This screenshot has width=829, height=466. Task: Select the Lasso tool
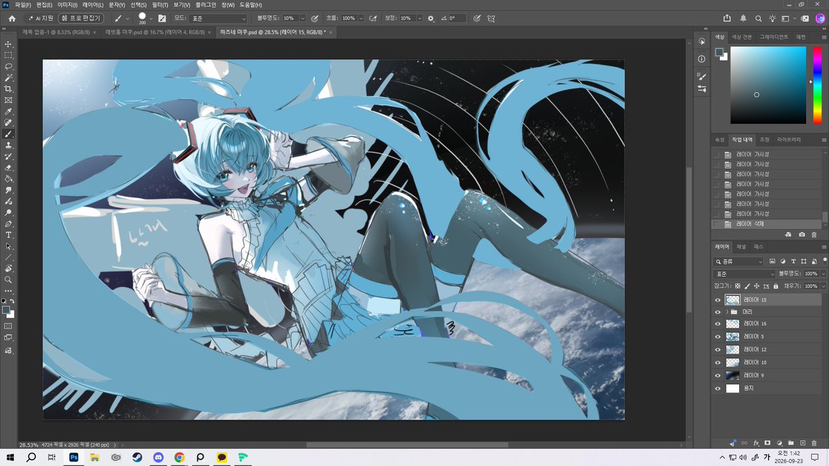click(8, 66)
